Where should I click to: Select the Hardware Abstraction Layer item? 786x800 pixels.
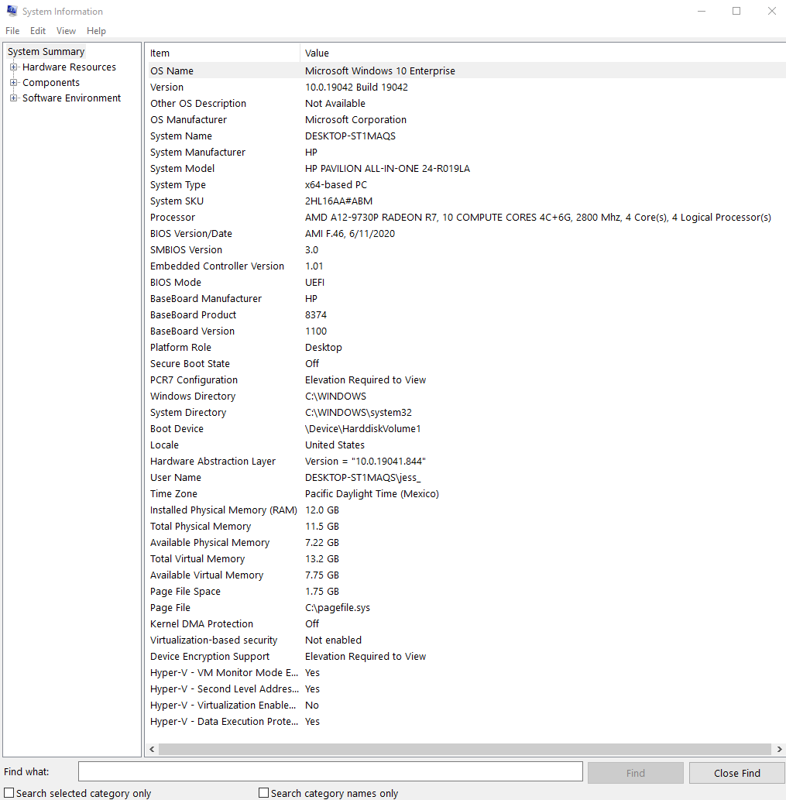(212, 462)
